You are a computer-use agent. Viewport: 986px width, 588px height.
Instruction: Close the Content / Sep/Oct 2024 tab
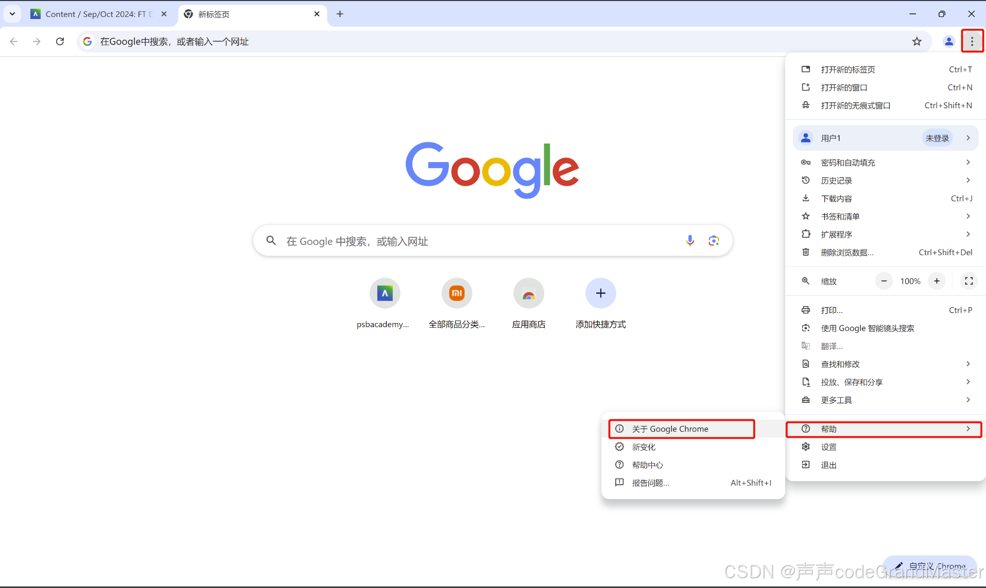[x=164, y=14]
